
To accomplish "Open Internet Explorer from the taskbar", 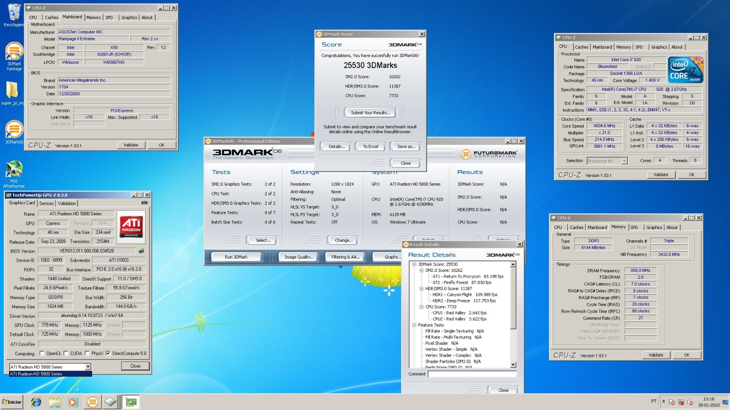I will point(36,402).
